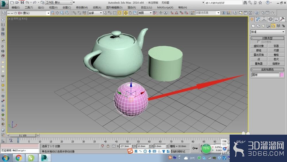Select the Space Warps wave icon
This screenshot has height=162, width=287.
pos(278,26)
